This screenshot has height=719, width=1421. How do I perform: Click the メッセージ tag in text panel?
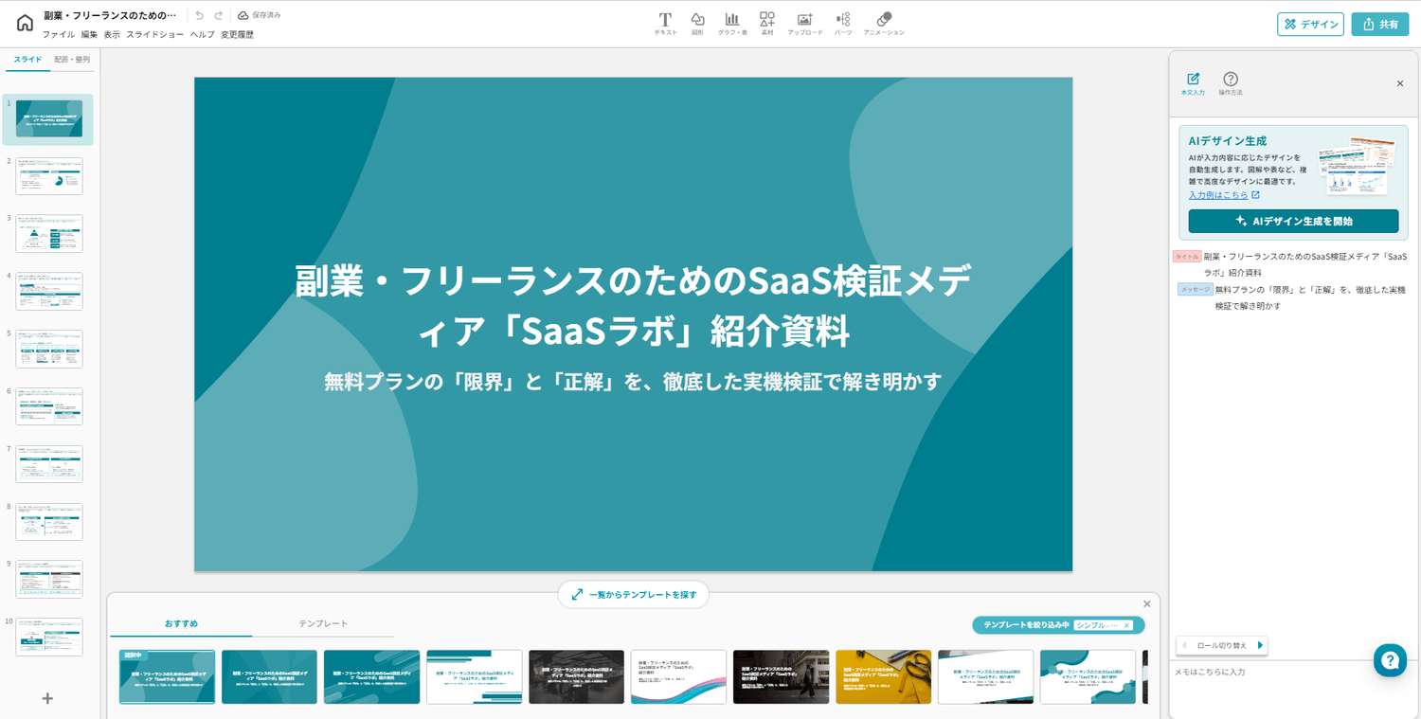[x=1196, y=289]
